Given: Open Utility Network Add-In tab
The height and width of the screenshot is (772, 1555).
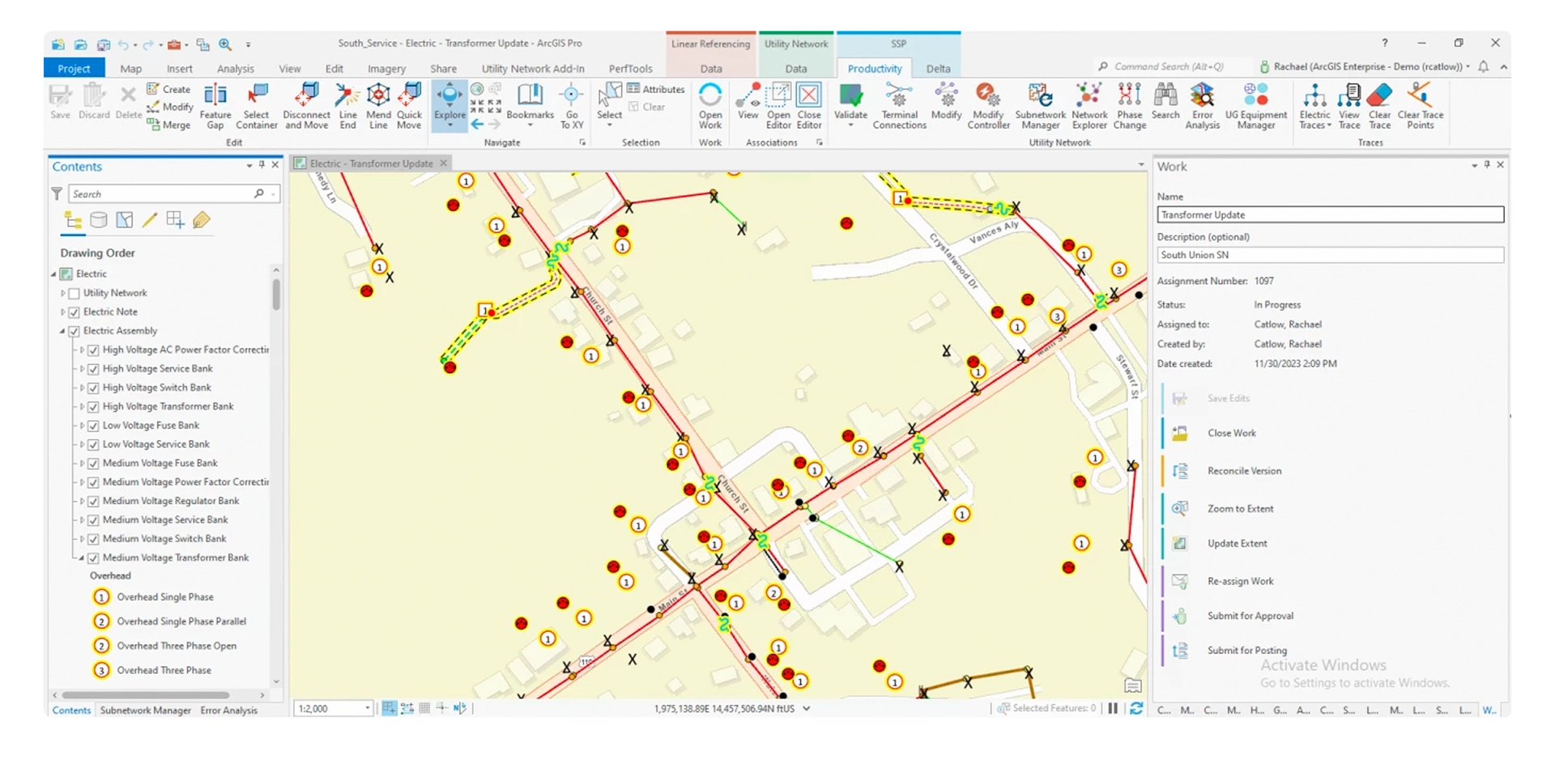Looking at the screenshot, I should pos(532,69).
